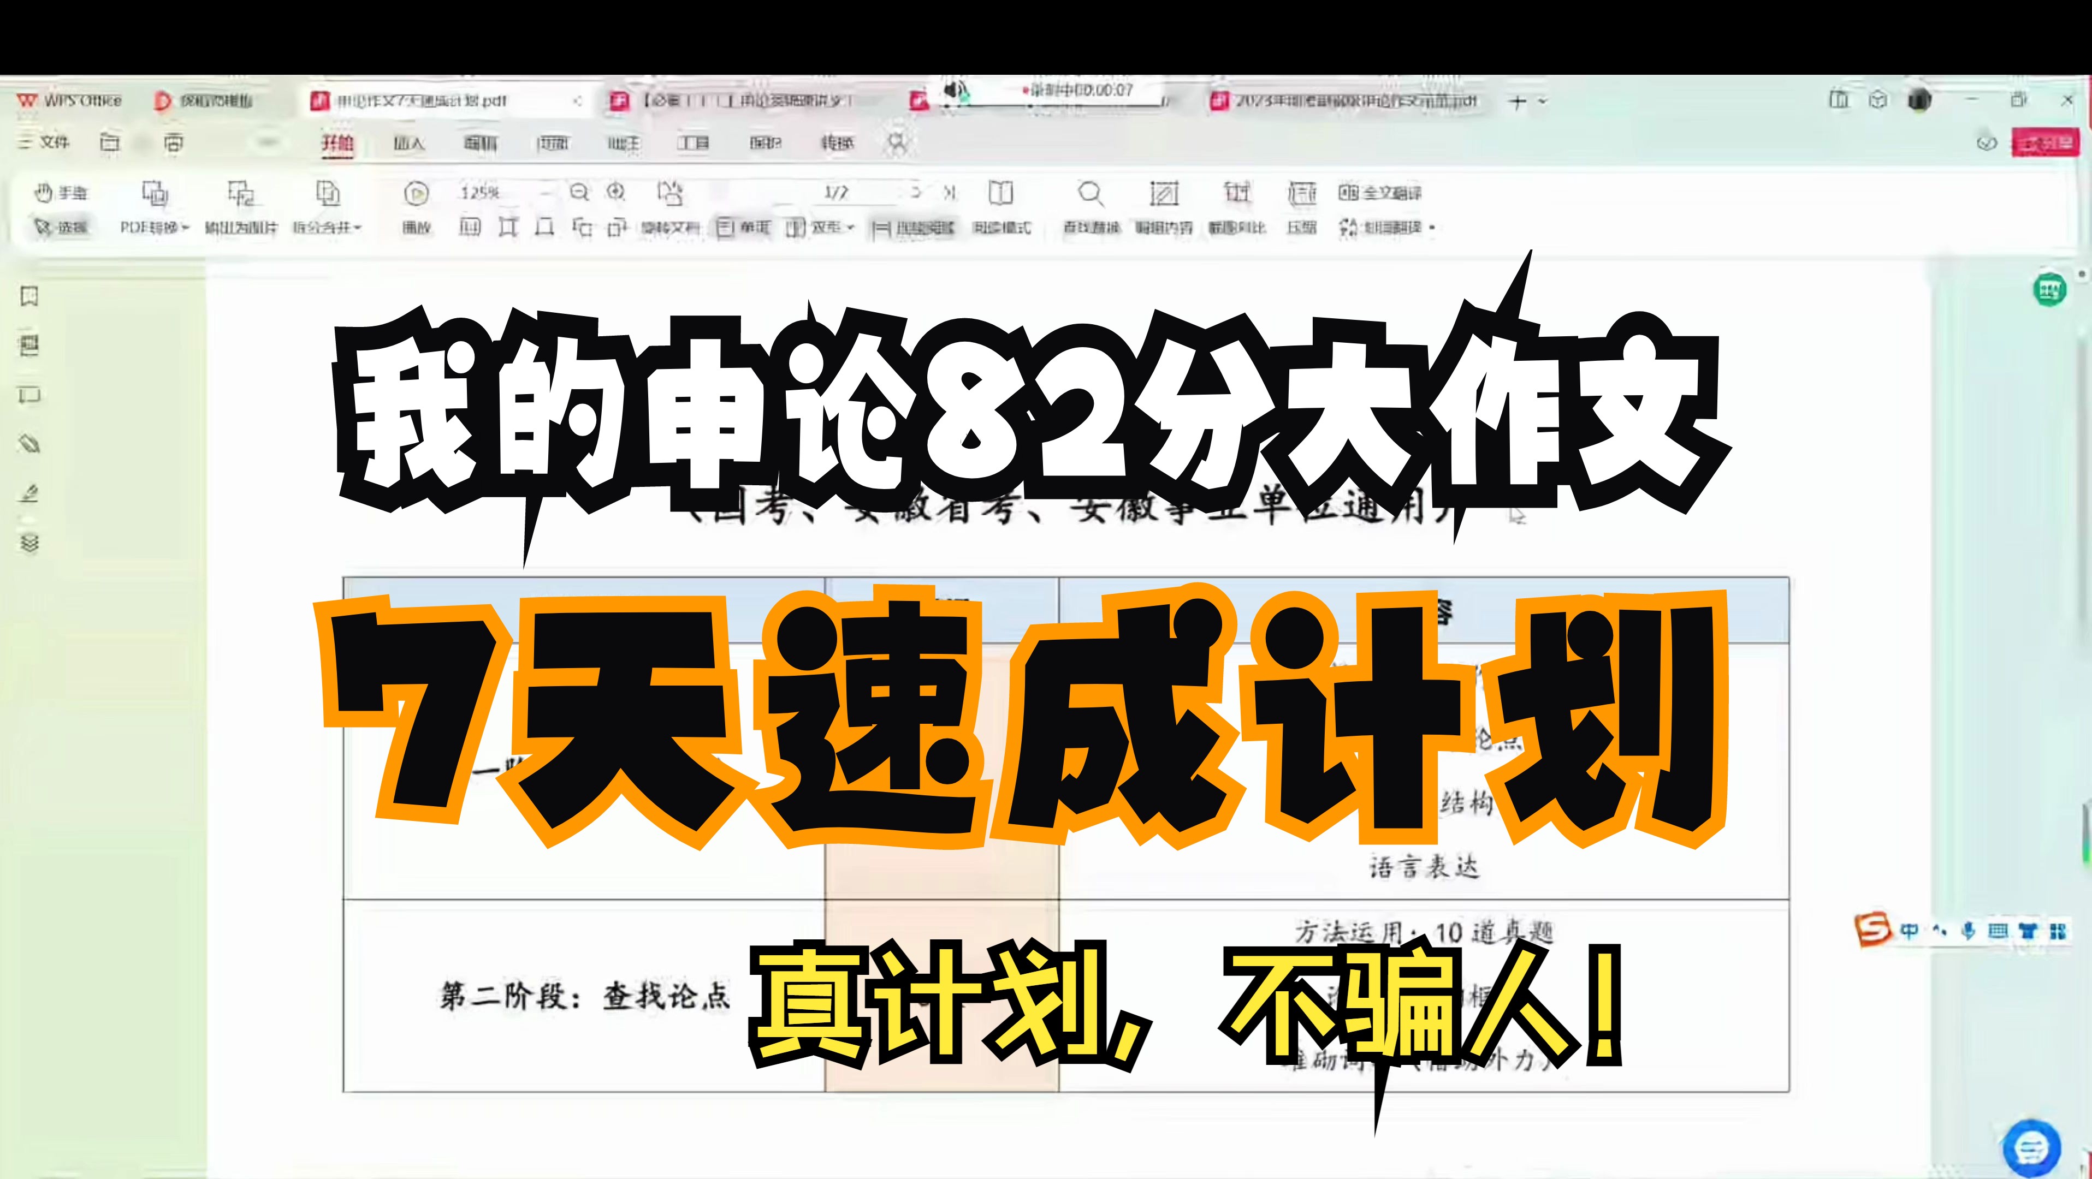Click the print icon in quick toolbar
The image size is (2092, 1179).
click(x=174, y=143)
